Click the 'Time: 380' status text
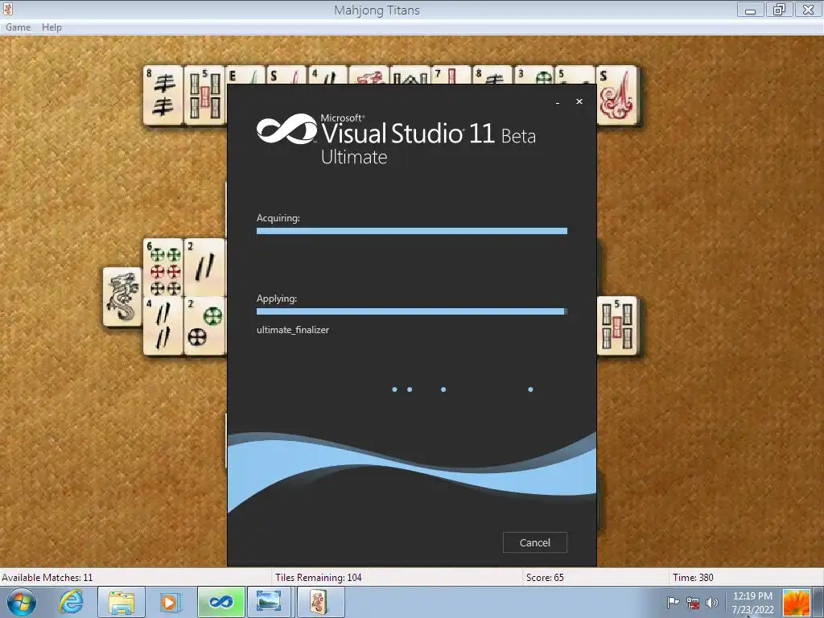Image resolution: width=824 pixels, height=618 pixels. [693, 578]
